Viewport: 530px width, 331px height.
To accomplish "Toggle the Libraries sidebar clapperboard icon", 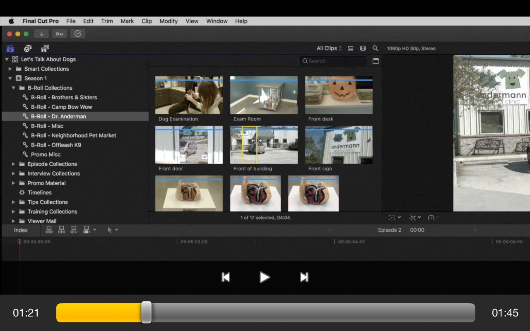I will [x=10, y=48].
